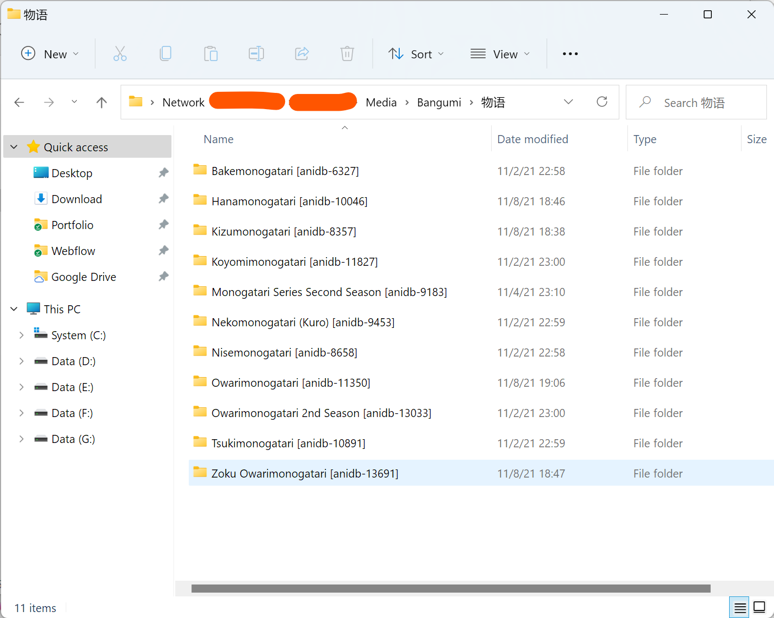This screenshot has height=618, width=774.
Task: Click the pin icon next to Download
Action: click(163, 199)
